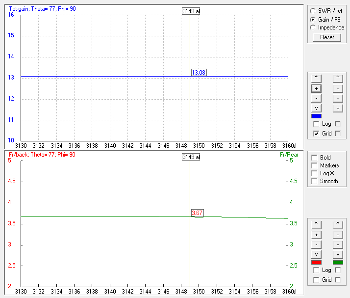Image resolution: width=350 pixels, height=298 pixels.
Task: Disable the Grid checkbox for the Tot-gain plot
Action: pos(316,134)
